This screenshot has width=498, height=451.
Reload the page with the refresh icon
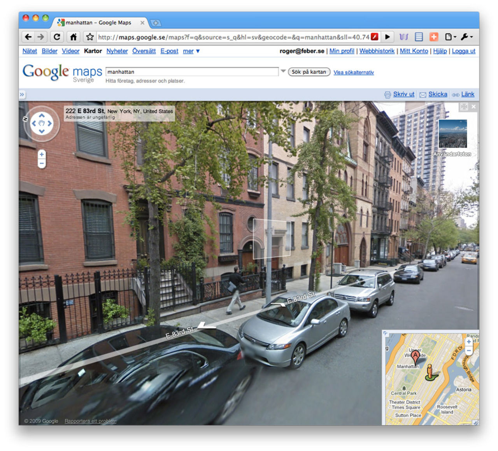pos(57,37)
